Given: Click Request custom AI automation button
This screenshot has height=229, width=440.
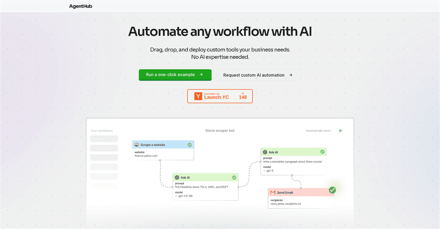Looking at the screenshot, I should [258, 75].
